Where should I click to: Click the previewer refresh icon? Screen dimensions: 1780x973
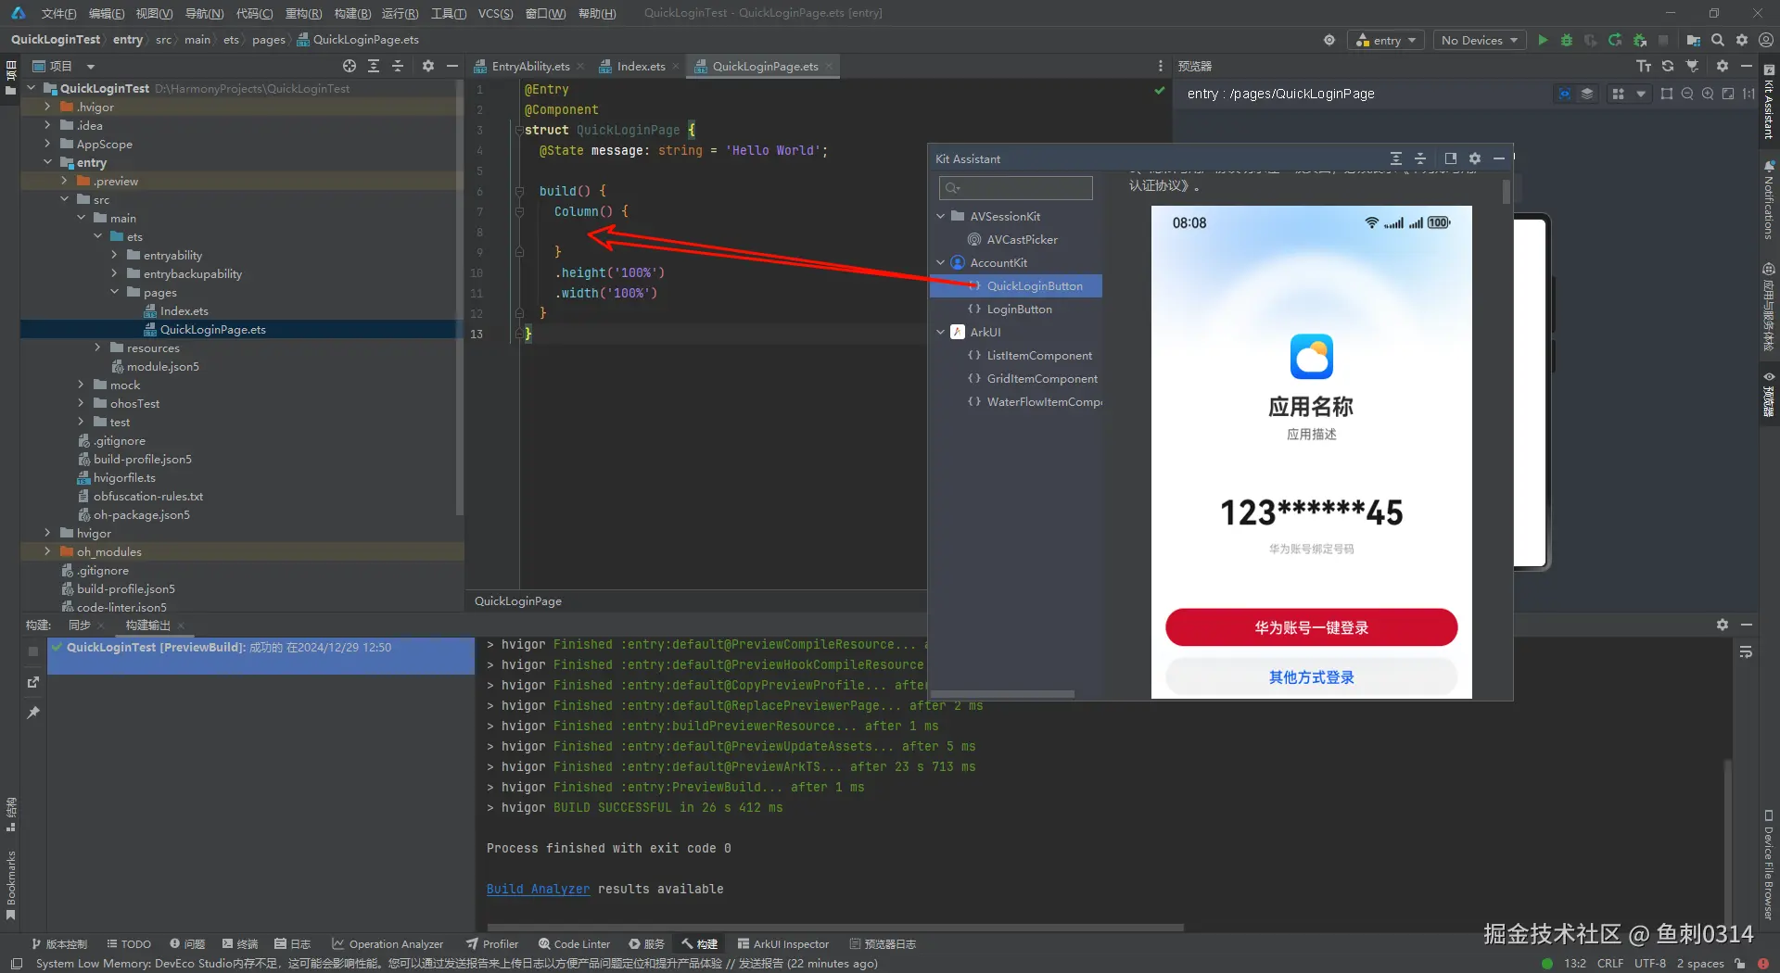[1668, 66]
